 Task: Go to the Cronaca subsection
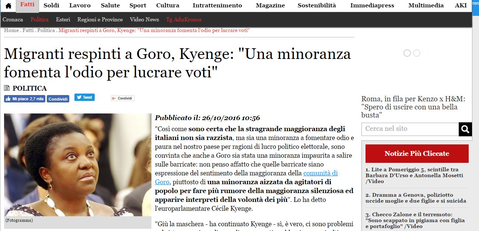coord(13,20)
